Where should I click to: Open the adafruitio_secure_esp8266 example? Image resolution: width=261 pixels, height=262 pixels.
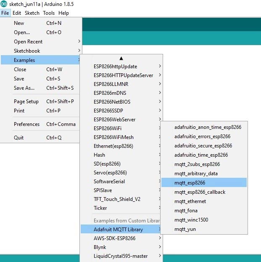204,146
